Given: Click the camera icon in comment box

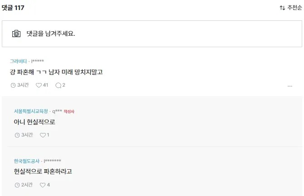Looking at the screenshot, I should coord(16,34).
